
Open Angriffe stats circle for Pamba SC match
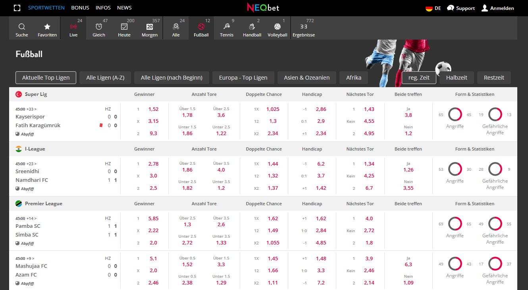tap(455, 224)
